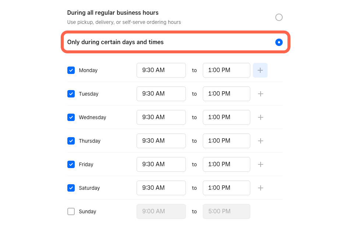Add another time range for Thursday
The width and height of the screenshot is (346, 228).
[x=260, y=141]
